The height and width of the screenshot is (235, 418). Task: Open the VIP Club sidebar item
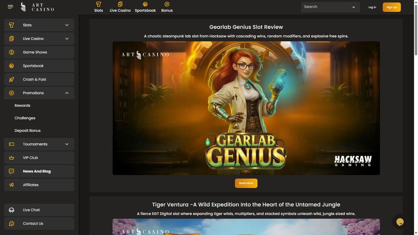tap(39, 158)
